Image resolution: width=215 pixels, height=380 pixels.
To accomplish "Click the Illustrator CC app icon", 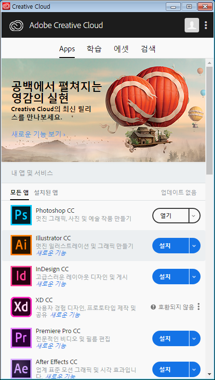I will (x=21, y=245).
